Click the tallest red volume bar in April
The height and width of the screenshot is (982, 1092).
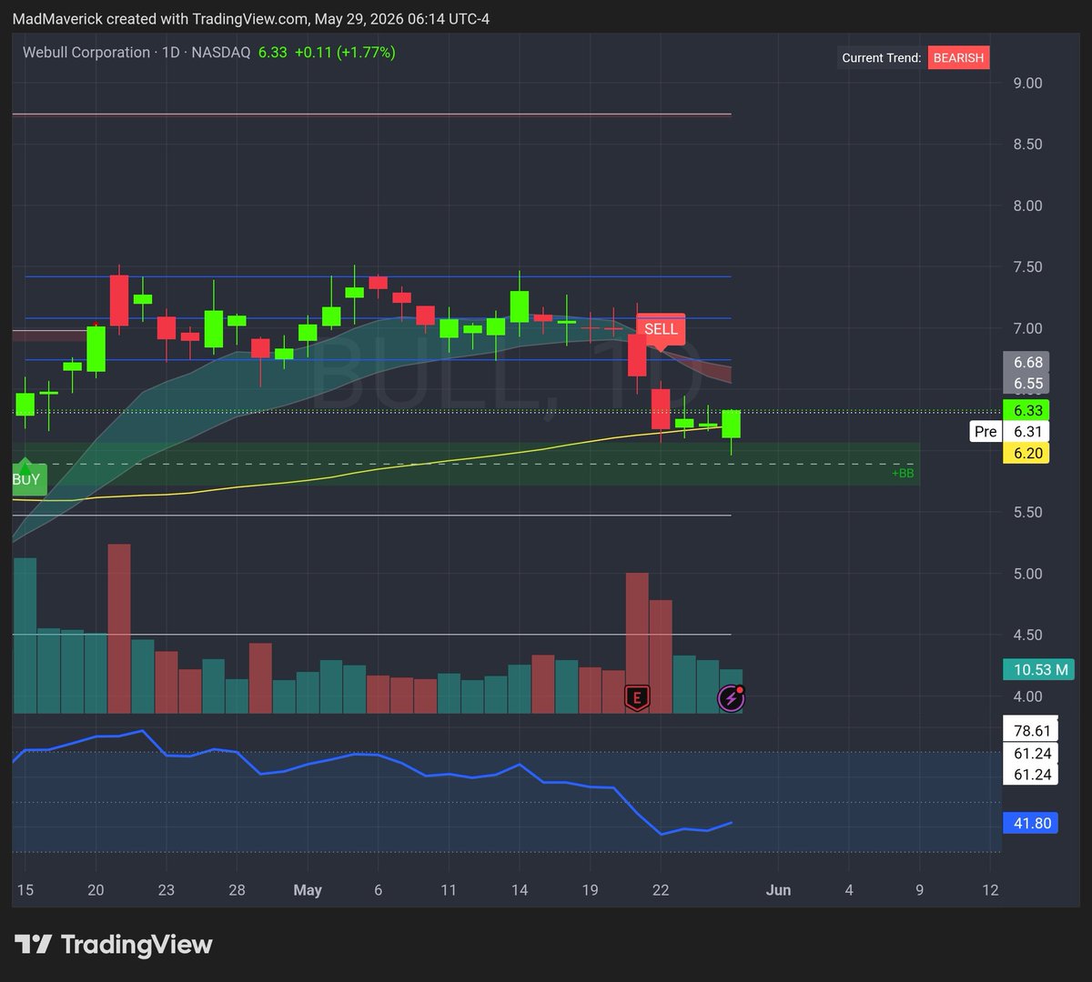[119, 628]
